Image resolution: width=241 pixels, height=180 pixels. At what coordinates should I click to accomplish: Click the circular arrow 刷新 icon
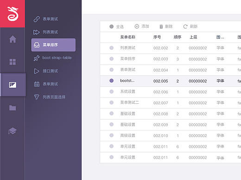pyautogui.click(x=185, y=27)
